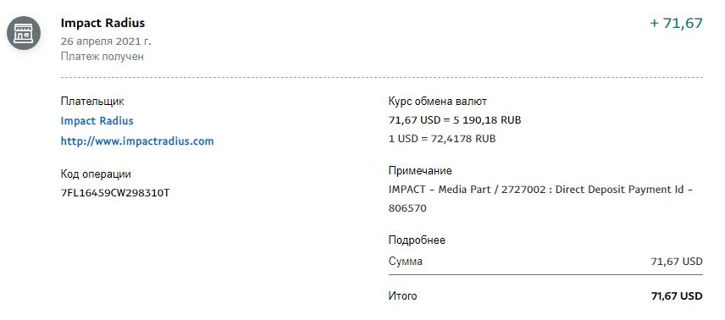
Task: Click the 71,67 USD = 5 190,18 RUB line
Action: 455,120
